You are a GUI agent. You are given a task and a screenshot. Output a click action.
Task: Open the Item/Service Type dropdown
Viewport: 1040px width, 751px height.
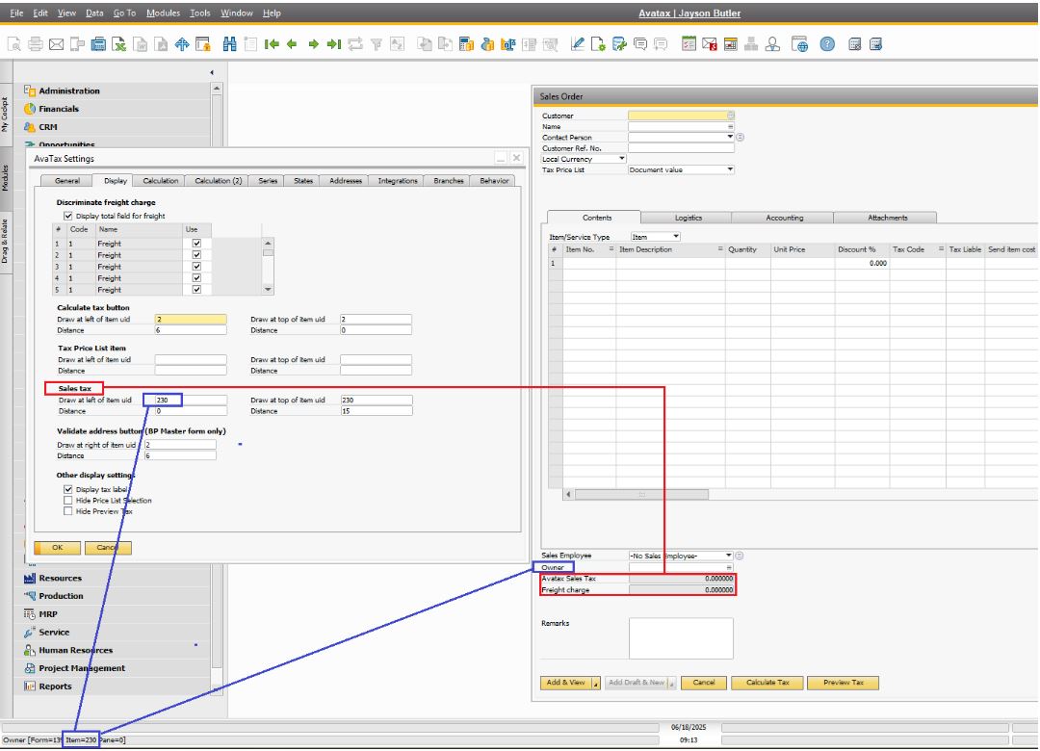click(676, 236)
